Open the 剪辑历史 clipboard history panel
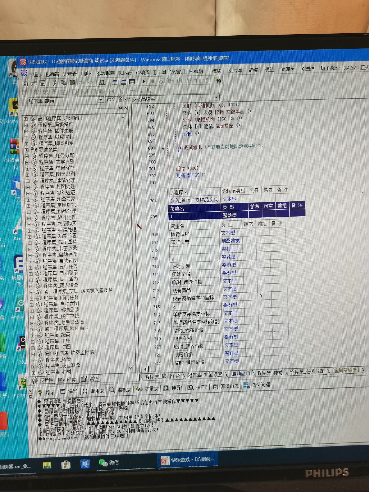This screenshot has height=492, width=369. click(x=226, y=386)
